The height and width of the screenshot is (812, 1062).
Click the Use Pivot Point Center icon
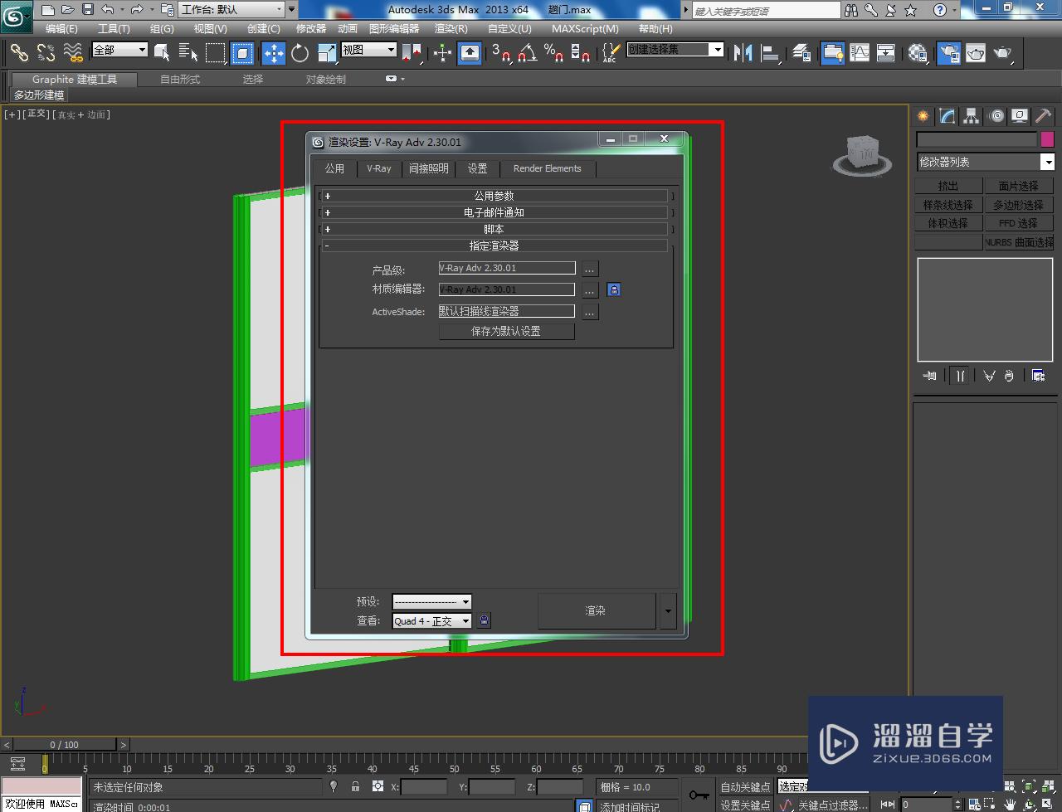(x=412, y=52)
